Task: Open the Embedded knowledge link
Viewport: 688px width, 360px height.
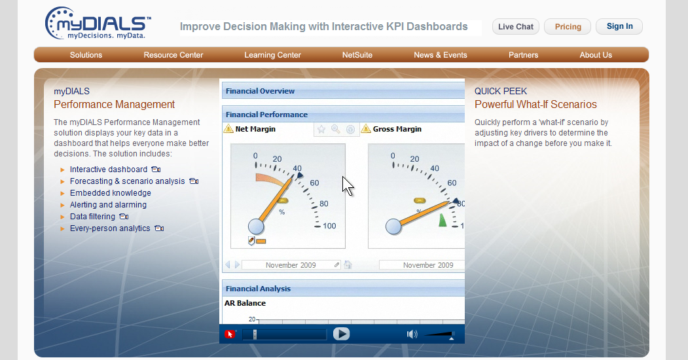Action: 110,193
